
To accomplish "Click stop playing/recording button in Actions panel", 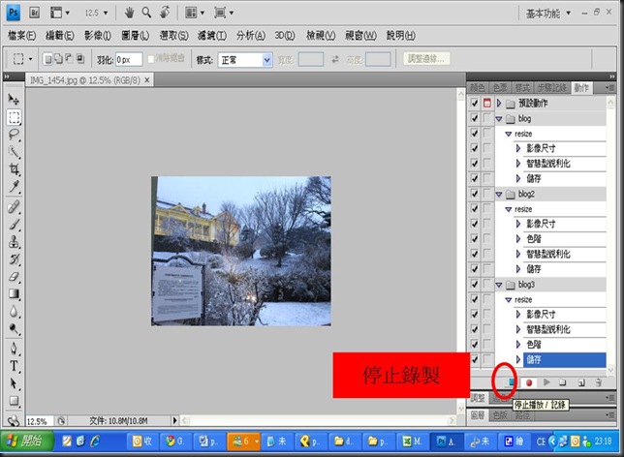I will [512, 382].
